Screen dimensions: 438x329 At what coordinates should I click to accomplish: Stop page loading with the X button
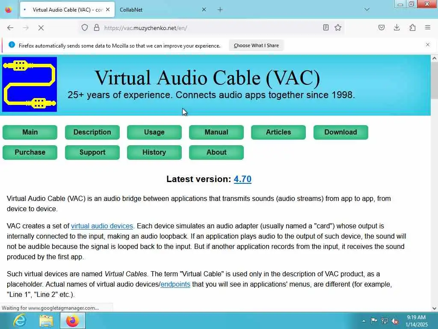point(41,28)
